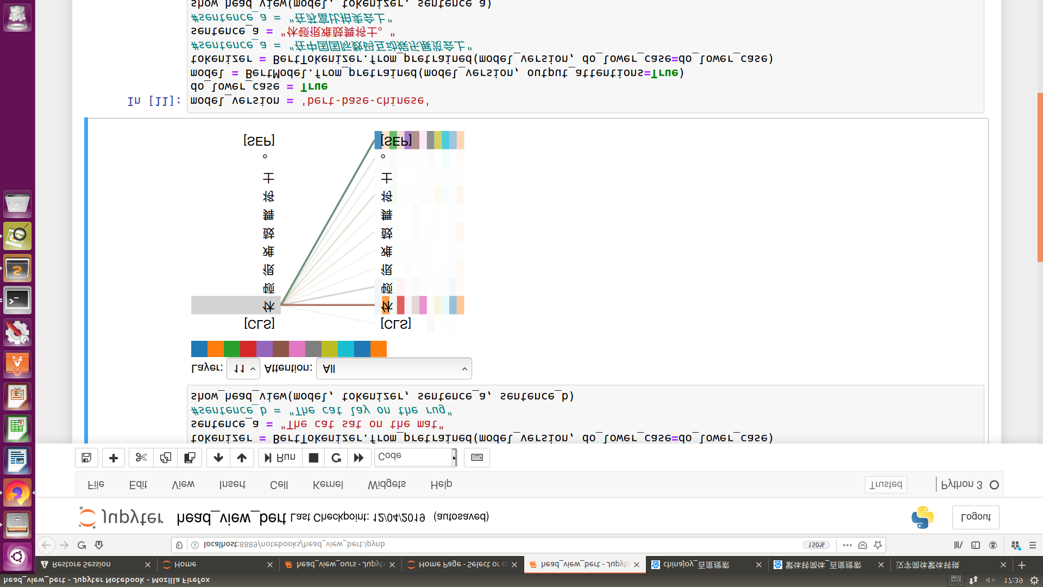Image resolution: width=1043 pixels, height=587 pixels.
Task: Open the Kernel menu
Action: point(328,484)
